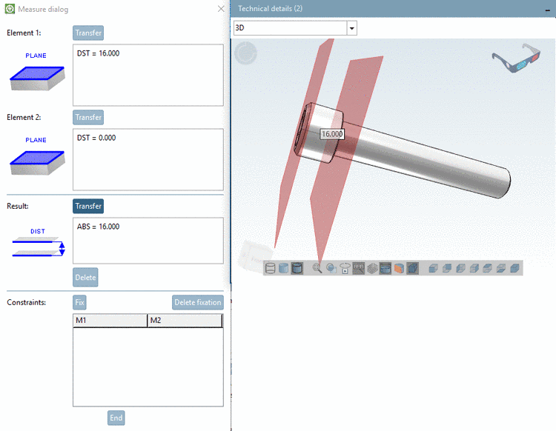Click the rotate view icon

point(345,268)
